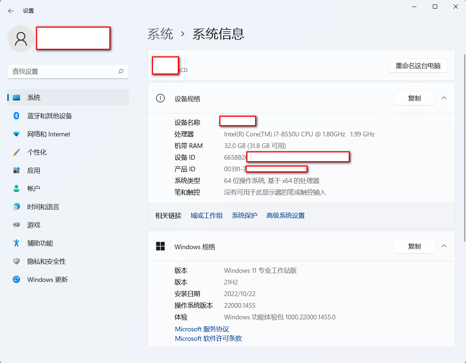The image size is (466, 363).
Task: Click the 重命名这台电脑 button
Action: (418, 65)
